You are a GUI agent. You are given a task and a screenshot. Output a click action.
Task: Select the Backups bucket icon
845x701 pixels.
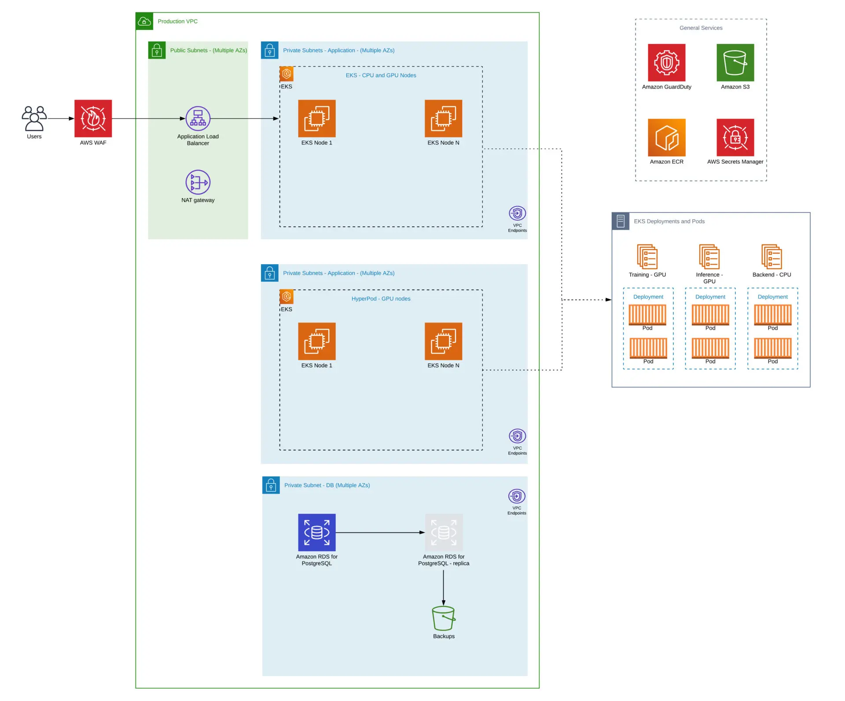[x=444, y=618]
